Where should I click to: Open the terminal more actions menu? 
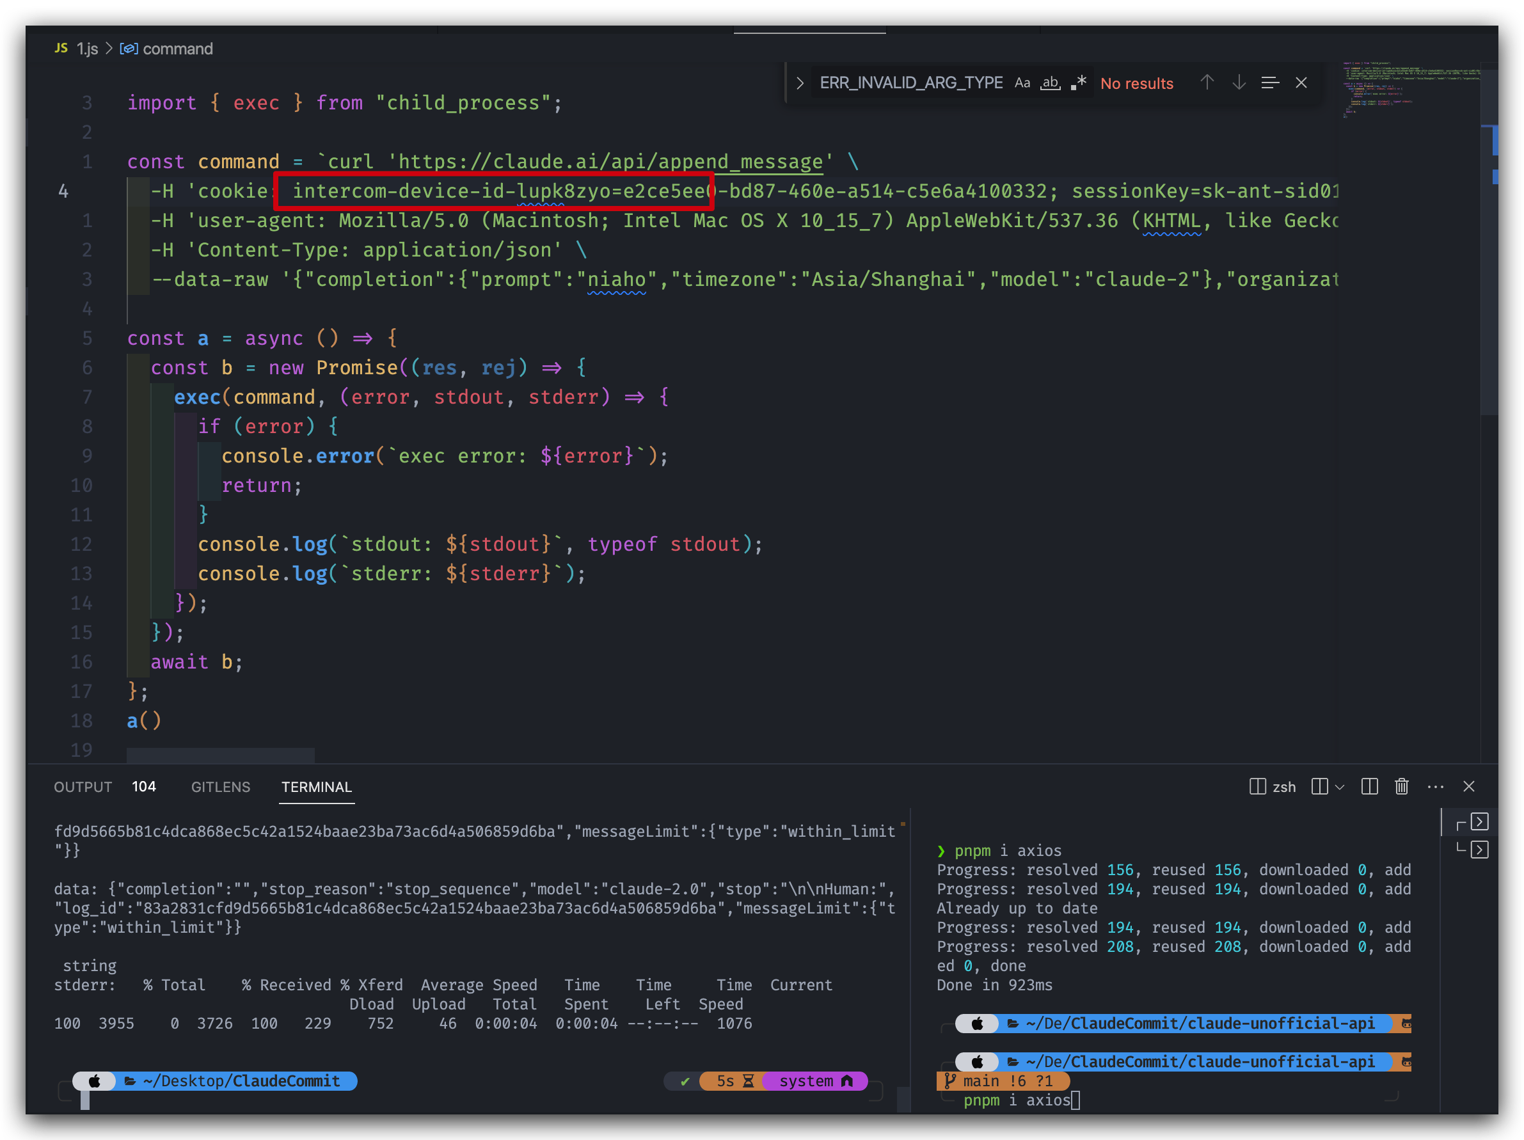tap(1435, 787)
